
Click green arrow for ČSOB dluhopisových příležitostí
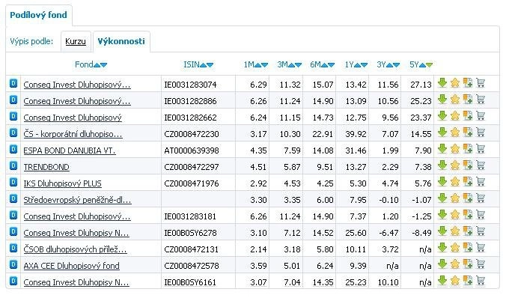coord(442,248)
